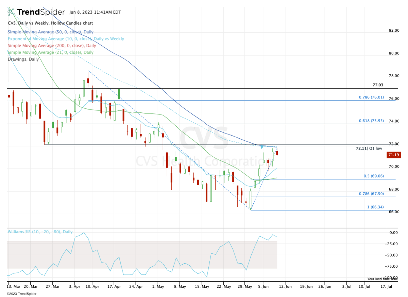This screenshot has width=408, height=297.
Task: Click the ©2023 TrendSpider copyright text
Action: tap(21, 294)
